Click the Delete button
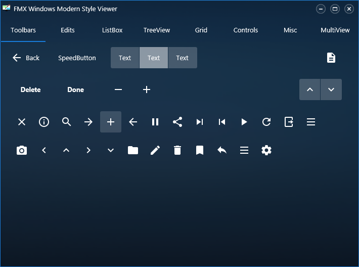Viewport: 359px width, 267px height. click(30, 90)
